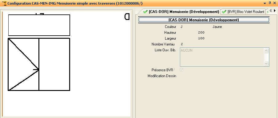Image resolution: width=278 pixels, height=118 pixels.
Task: Show previous tabs with left arrow
Action: pos(270,11)
